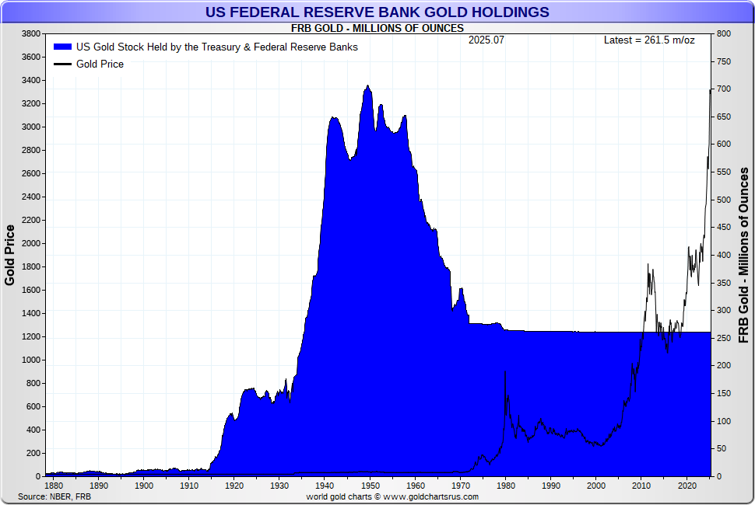This screenshot has height=505, width=755.
Task: Open the www.goldchartsrus.com credit link
Action: tap(431, 496)
